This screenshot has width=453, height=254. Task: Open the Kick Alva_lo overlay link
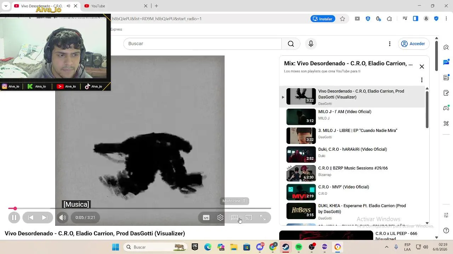pos(37,86)
